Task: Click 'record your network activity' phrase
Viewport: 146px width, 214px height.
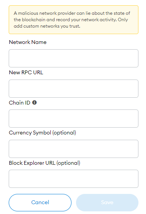Action: coord(86,20)
